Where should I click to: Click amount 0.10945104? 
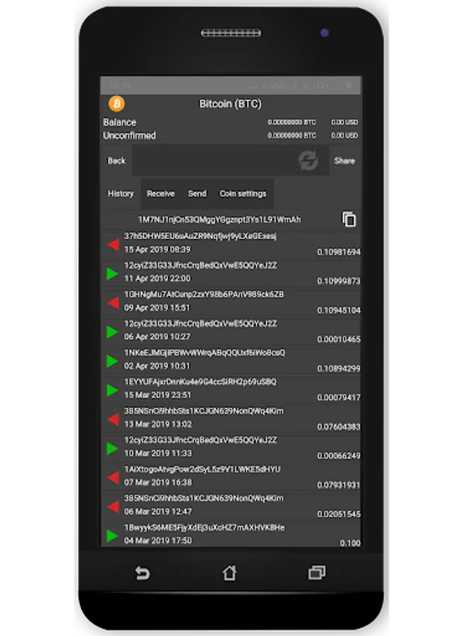(x=339, y=310)
